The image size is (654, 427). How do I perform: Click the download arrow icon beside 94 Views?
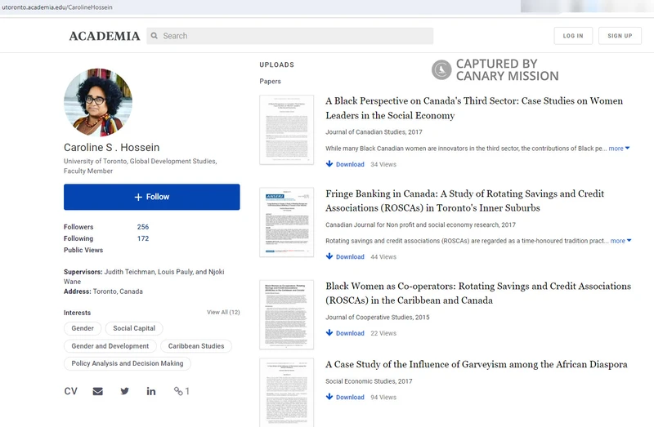[329, 397]
